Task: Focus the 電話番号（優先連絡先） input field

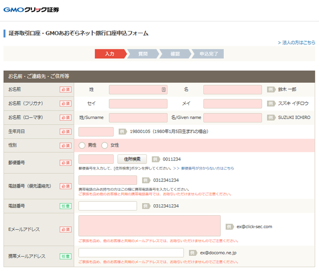Action: point(108,180)
